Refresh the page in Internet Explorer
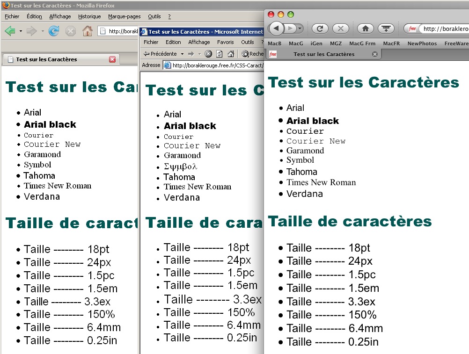This screenshot has width=469, height=354. [x=219, y=54]
